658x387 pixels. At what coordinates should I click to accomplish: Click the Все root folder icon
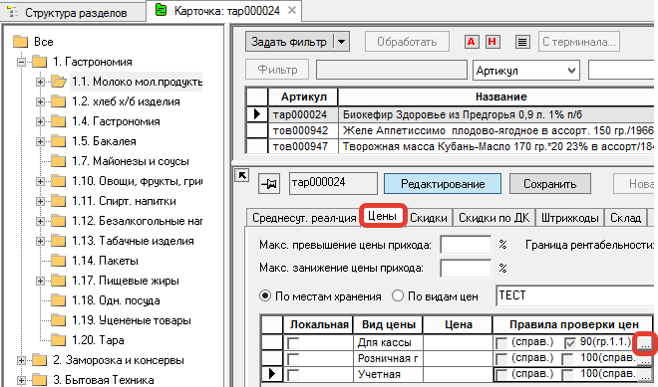(20, 42)
